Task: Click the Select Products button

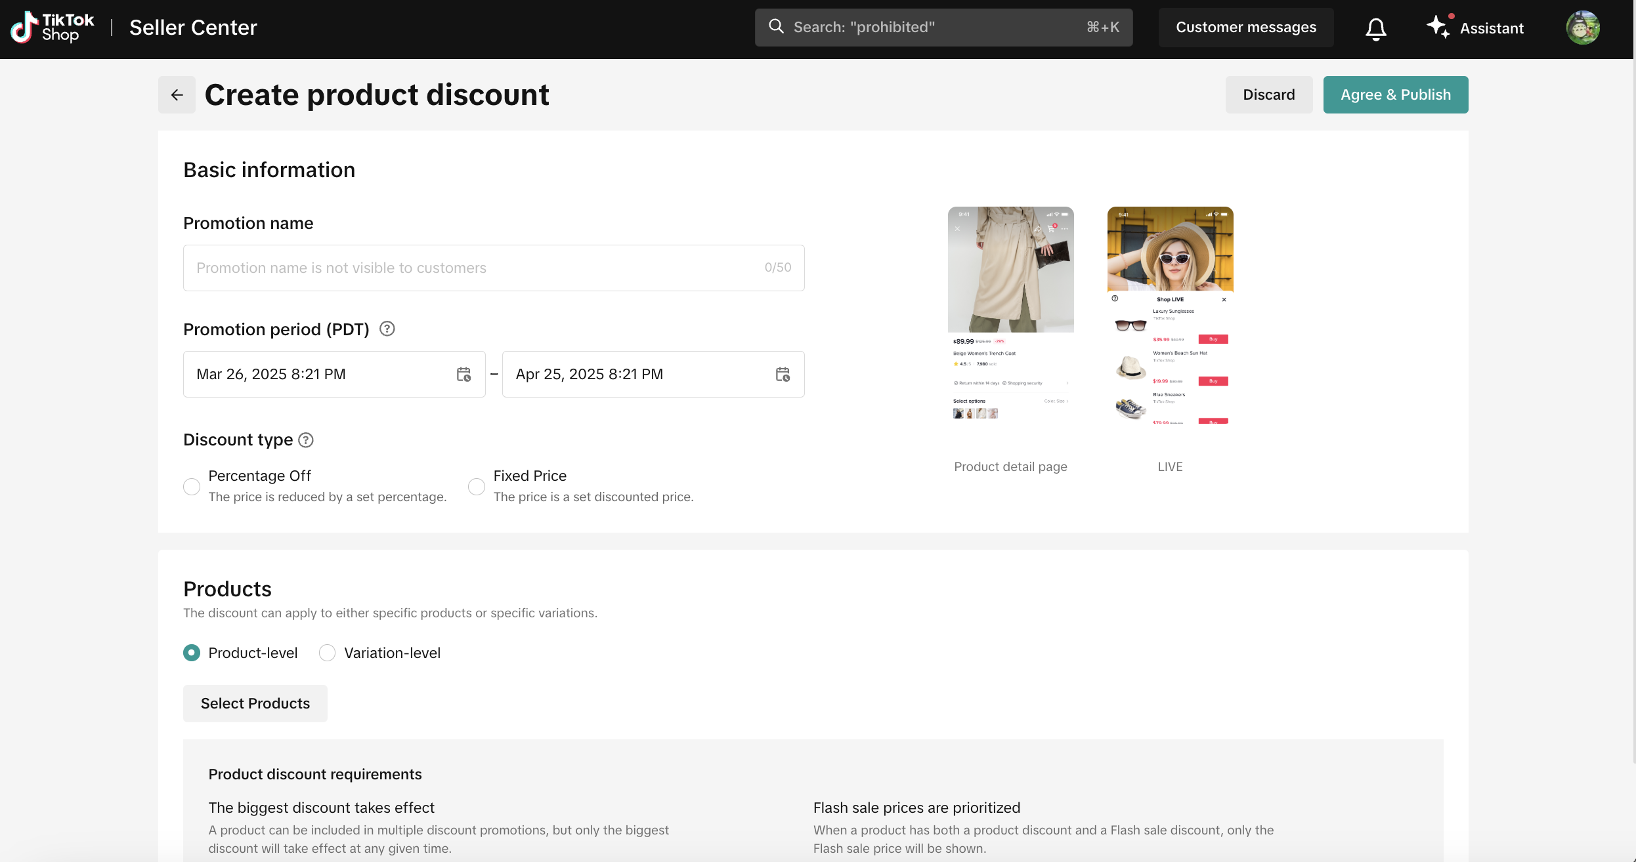Action: (x=255, y=703)
